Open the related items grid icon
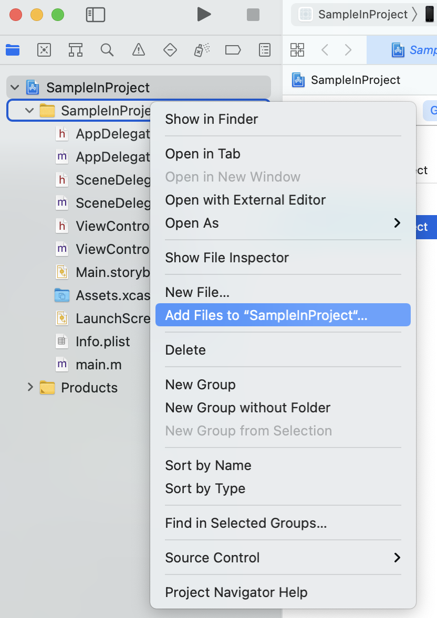The height and width of the screenshot is (618, 437). pyautogui.click(x=297, y=50)
